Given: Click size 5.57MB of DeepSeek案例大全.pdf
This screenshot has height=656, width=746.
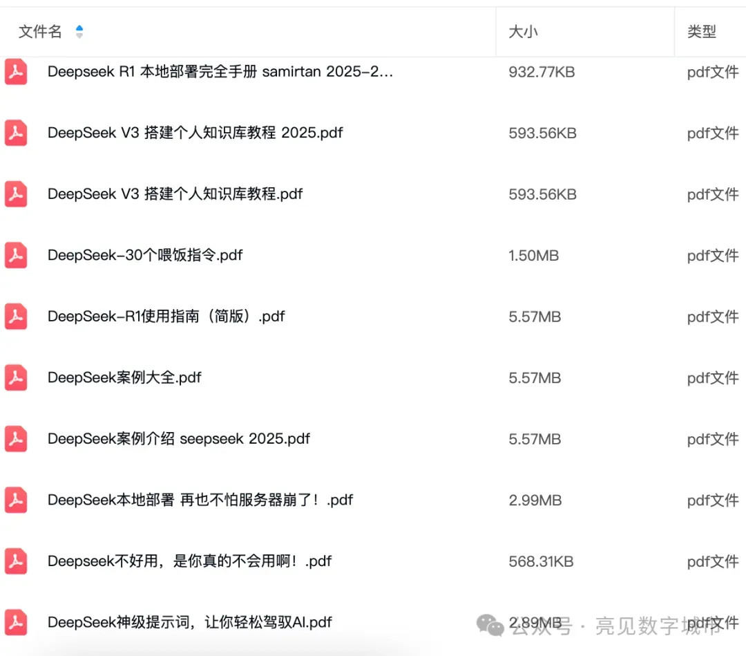Looking at the screenshot, I should click(x=535, y=378).
